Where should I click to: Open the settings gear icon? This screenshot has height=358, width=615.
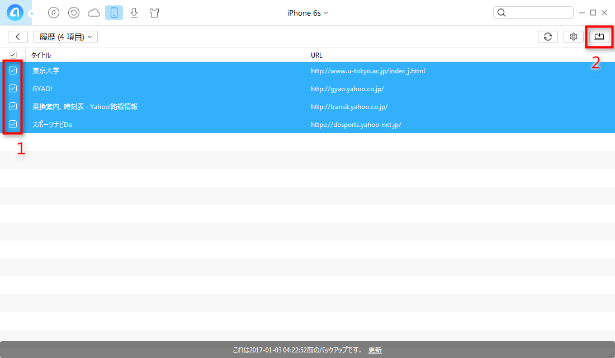pos(574,37)
